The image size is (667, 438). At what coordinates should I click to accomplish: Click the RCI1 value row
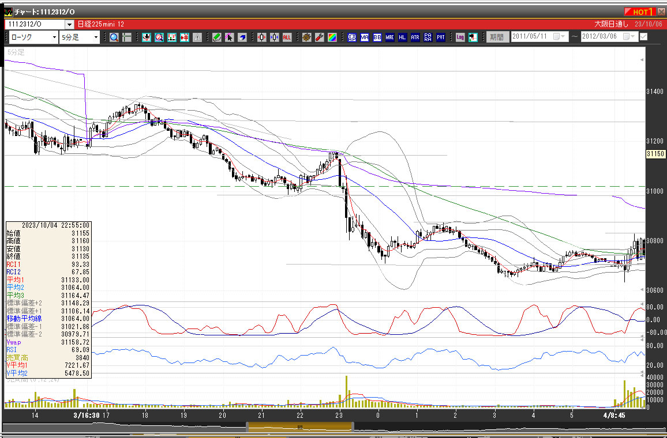48,265
